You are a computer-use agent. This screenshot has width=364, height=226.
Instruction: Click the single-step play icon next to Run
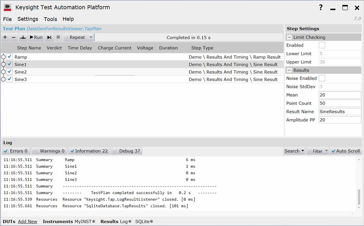pyautogui.click(x=49, y=37)
